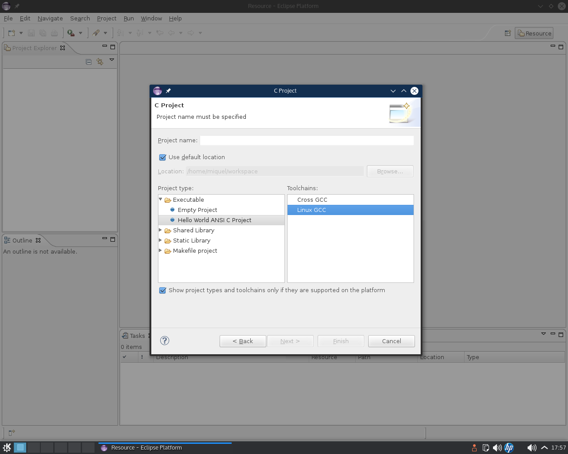Open the Run menu
Viewport: 568px width, 454px height.
[129, 18]
